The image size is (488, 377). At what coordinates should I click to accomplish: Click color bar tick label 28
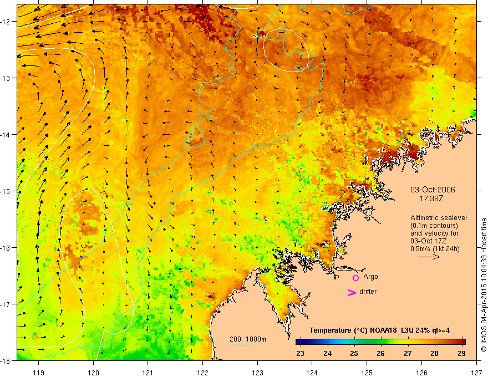[434, 353]
